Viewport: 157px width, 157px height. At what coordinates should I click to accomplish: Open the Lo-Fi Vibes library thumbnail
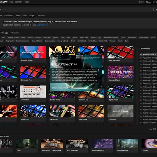pos(120,111)
